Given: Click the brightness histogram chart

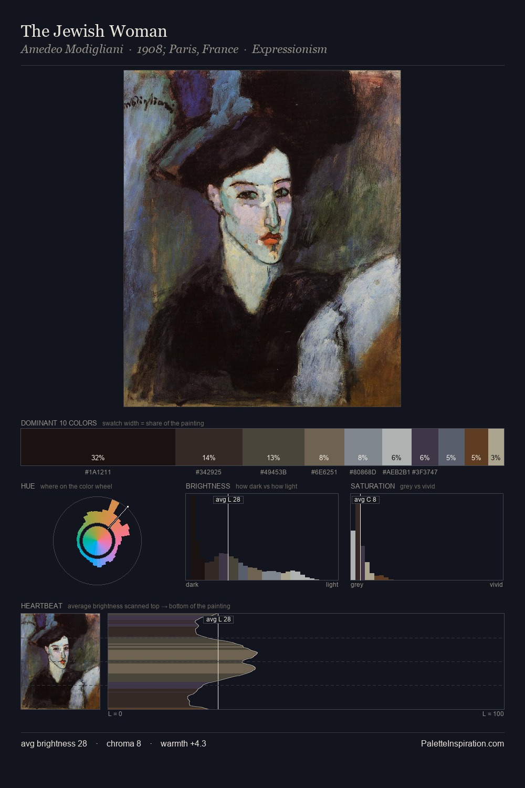Looking at the screenshot, I should (262, 537).
